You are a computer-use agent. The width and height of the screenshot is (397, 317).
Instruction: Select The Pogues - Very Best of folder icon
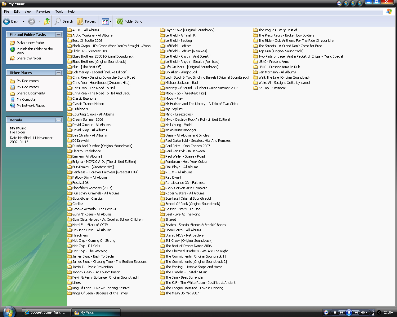tap(256, 30)
